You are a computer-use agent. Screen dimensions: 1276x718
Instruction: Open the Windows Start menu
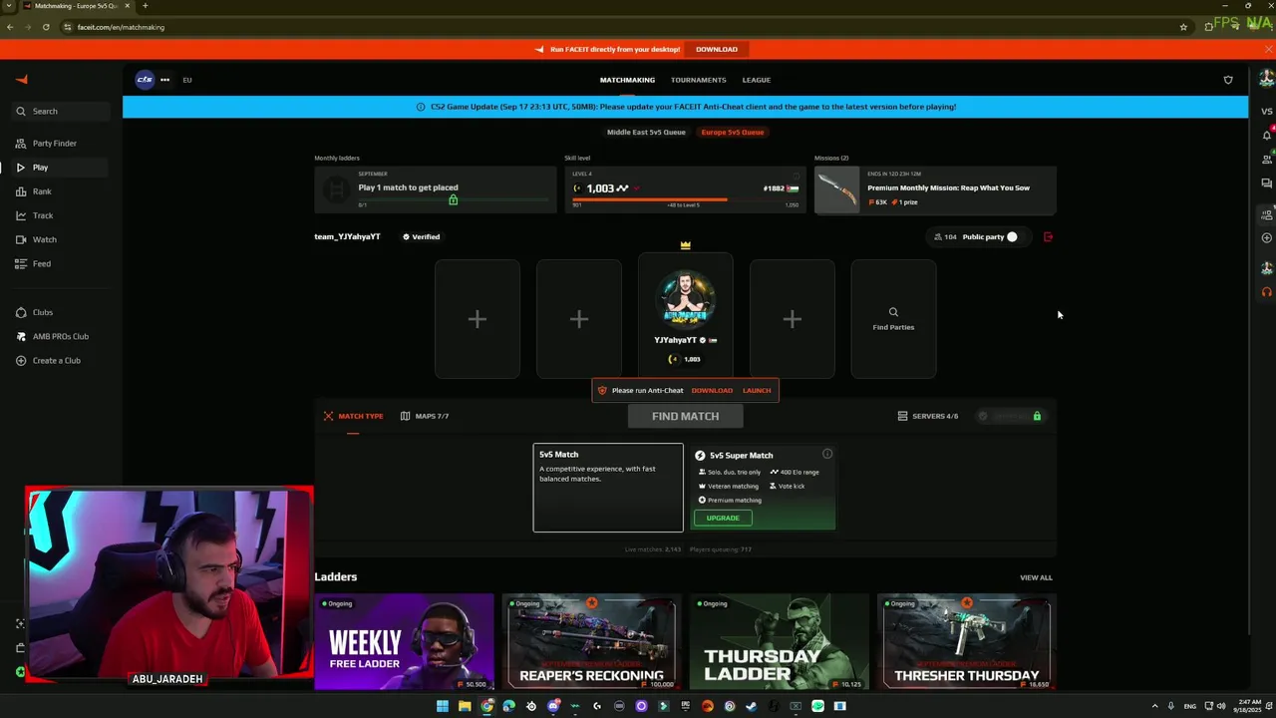(442, 706)
